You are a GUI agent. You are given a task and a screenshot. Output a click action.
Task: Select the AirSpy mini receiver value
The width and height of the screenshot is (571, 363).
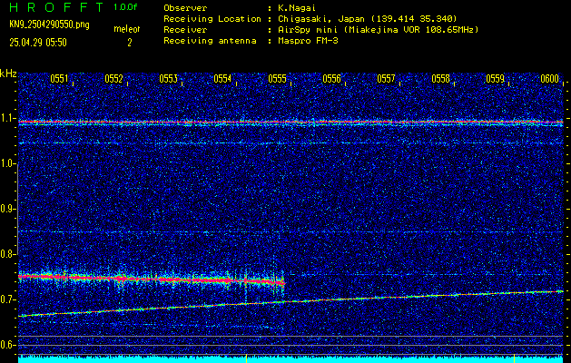coord(379,30)
